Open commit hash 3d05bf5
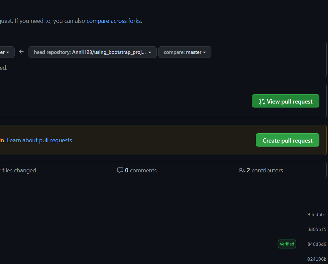The image size is (328, 264). pyautogui.click(x=317, y=229)
